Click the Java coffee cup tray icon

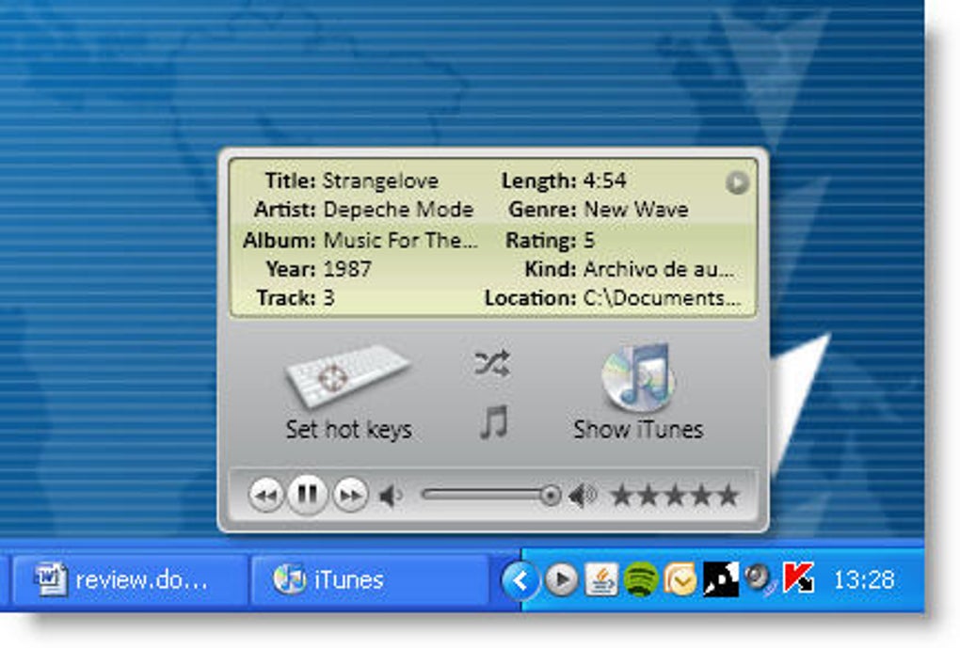tap(601, 578)
